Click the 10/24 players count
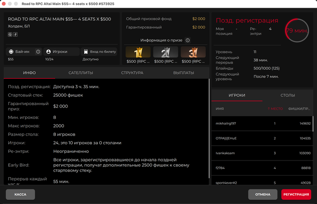This screenshot has height=204, width=317. click(49, 59)
